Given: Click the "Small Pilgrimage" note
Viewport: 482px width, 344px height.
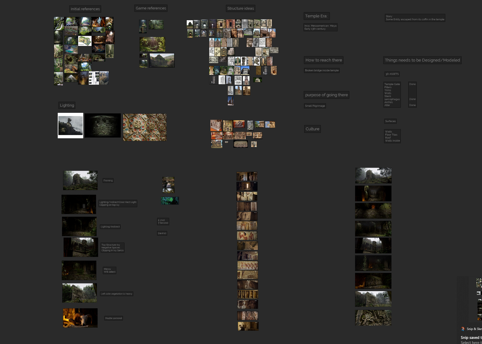Looking at the screenshot, I should tap(315, 106).
